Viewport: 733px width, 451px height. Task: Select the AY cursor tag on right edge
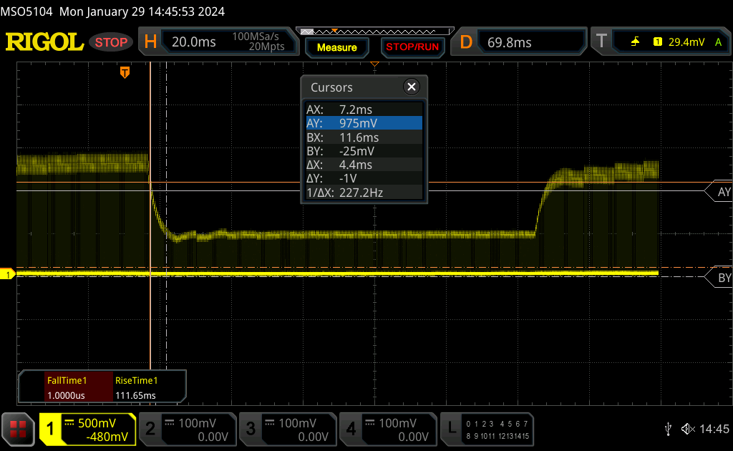(719, 192)
